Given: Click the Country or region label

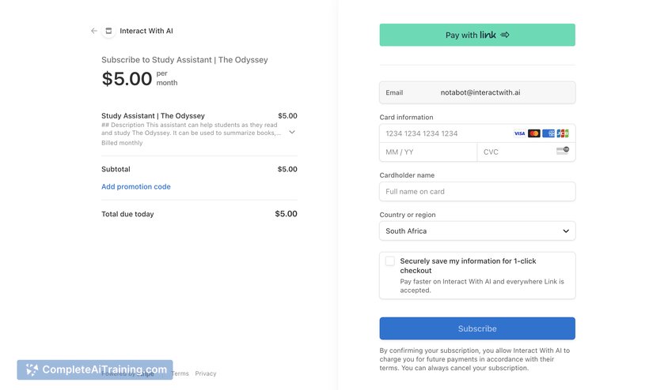Looking at the screenshot, I should 408,215.
